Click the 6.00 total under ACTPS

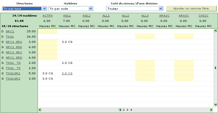click(47, 21)
